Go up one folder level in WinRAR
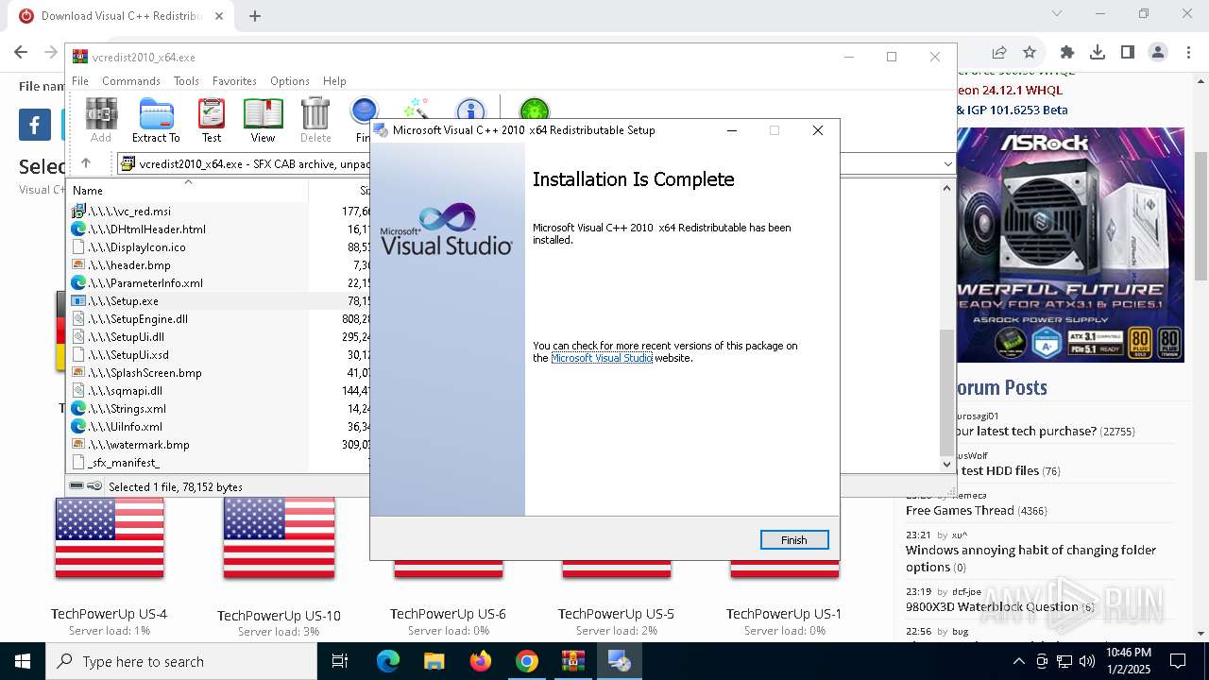This screenshot has width=1209, height=680. click(x=85, y=163)
